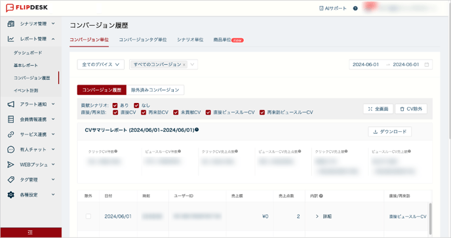
Task: Open ダッシュボード in sidebar
Action: (28, 52)
